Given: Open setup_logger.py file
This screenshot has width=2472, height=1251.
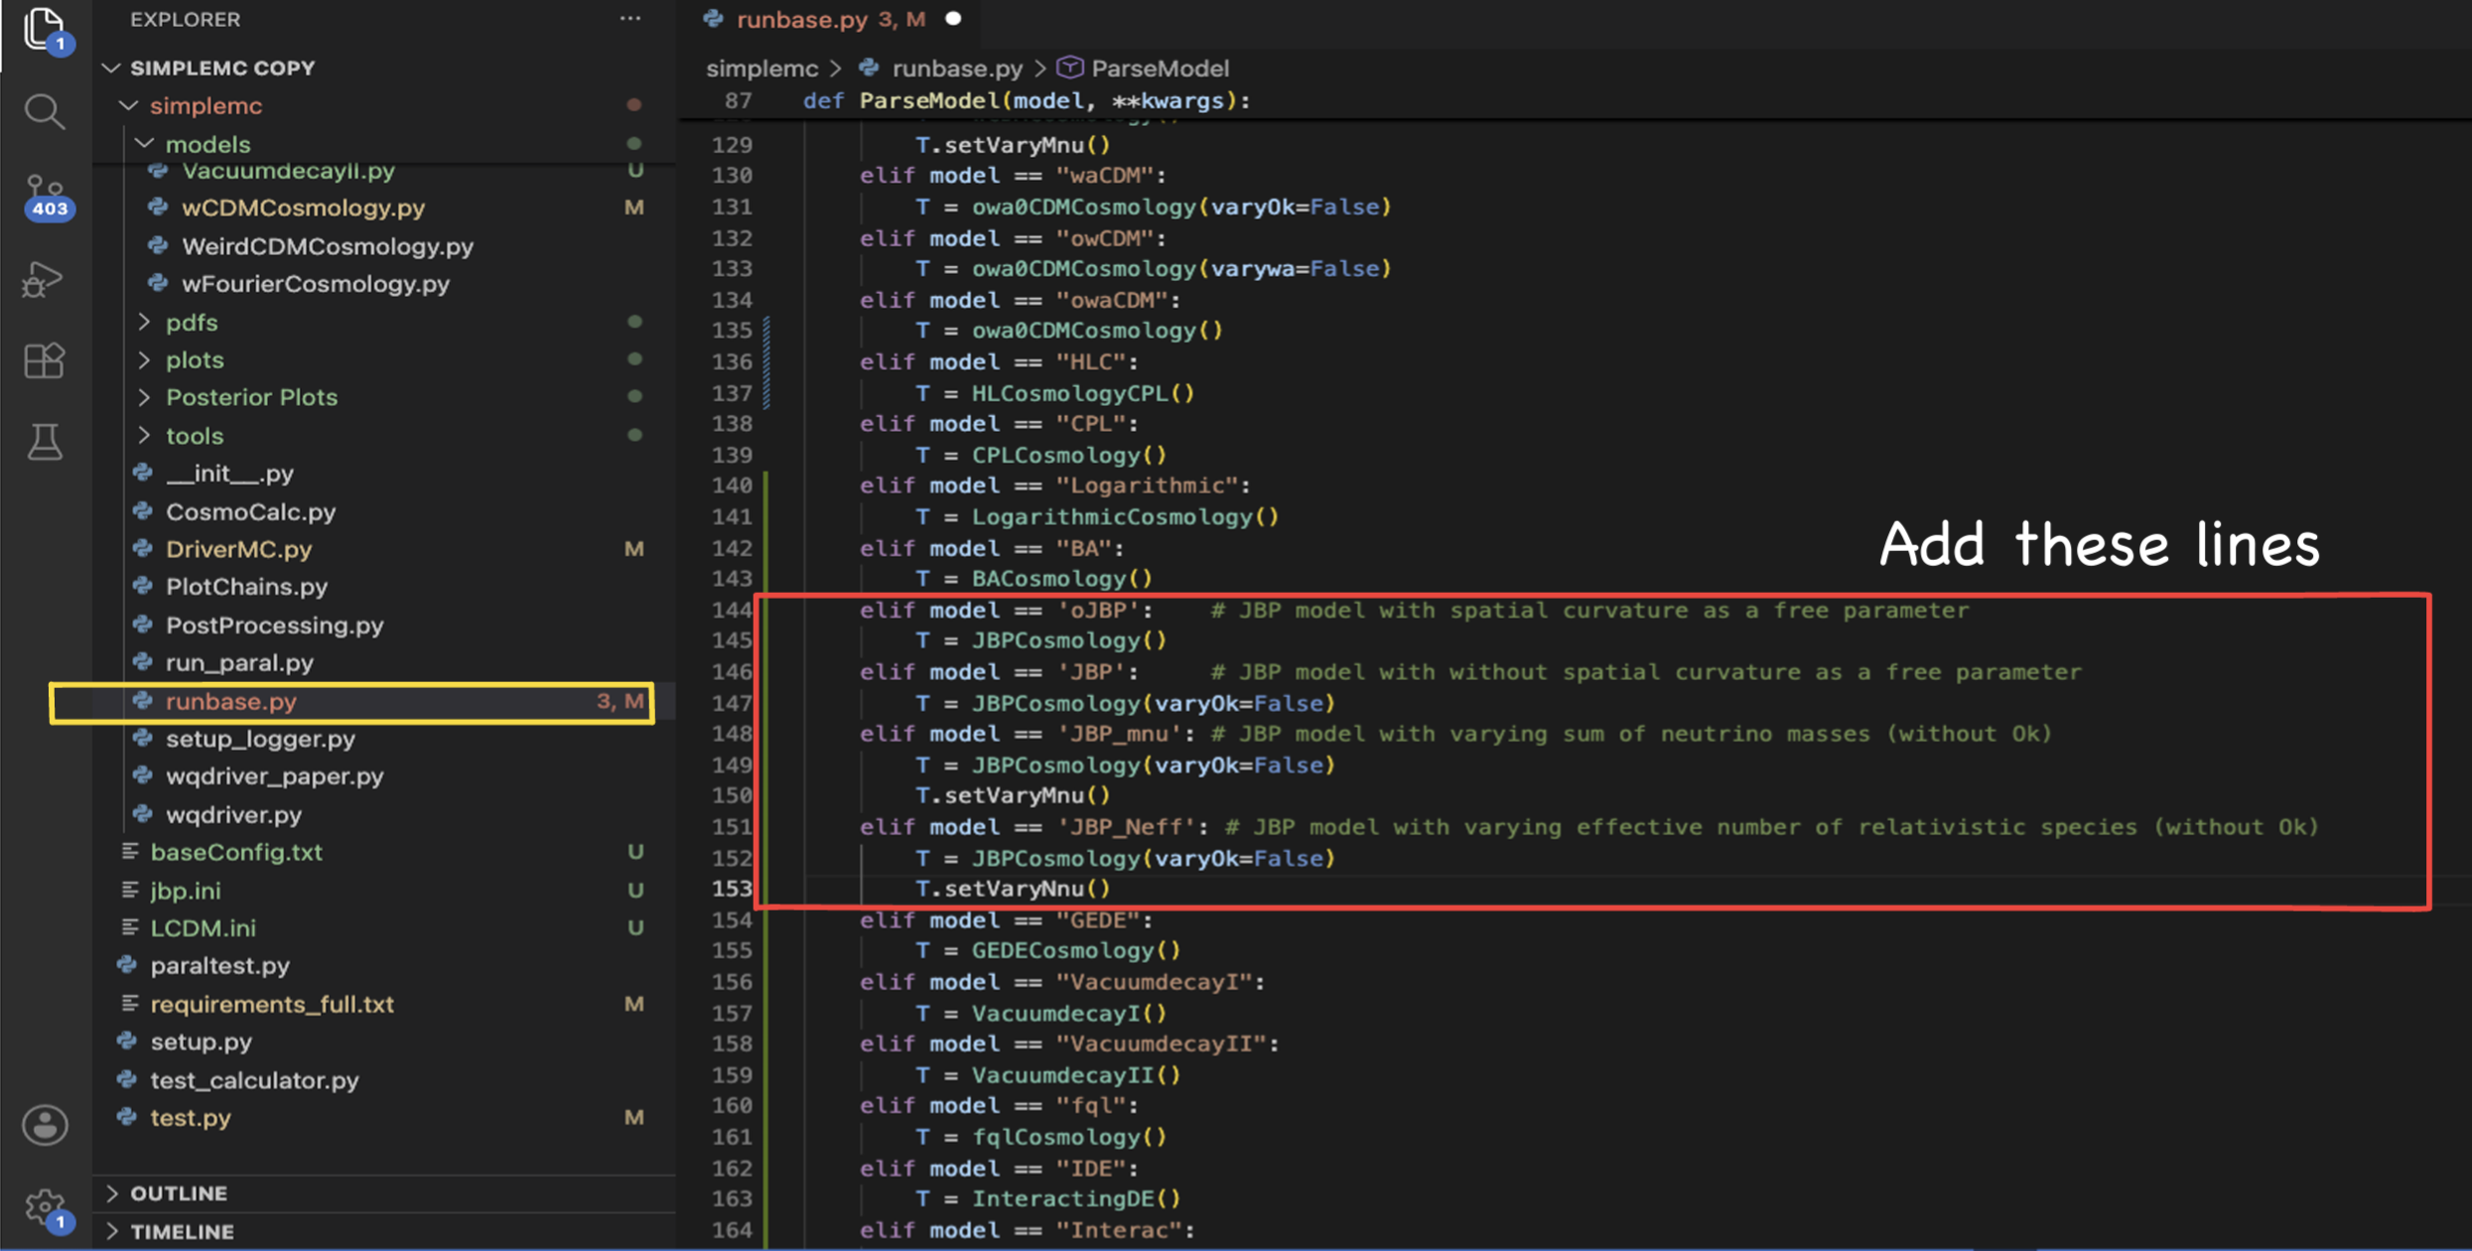Looking at the screenshot, I should point(260,740).
